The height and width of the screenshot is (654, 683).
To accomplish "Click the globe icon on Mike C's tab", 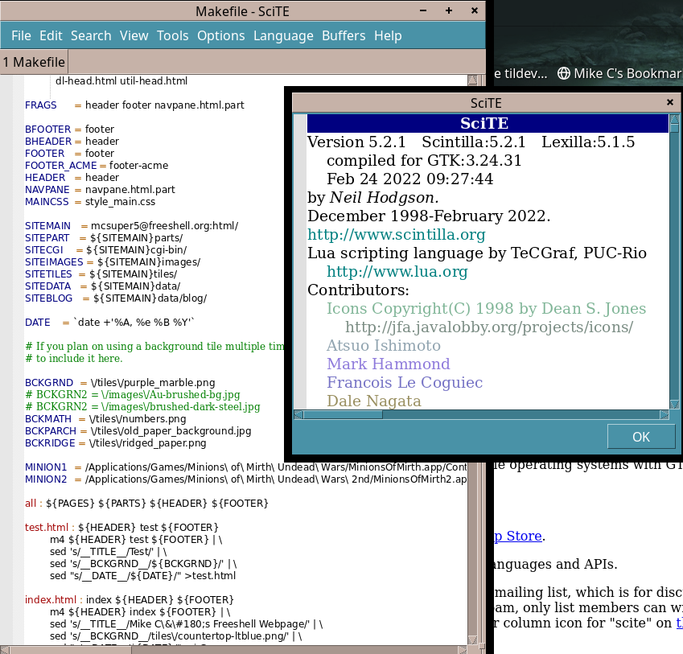I will click(564, 73).
